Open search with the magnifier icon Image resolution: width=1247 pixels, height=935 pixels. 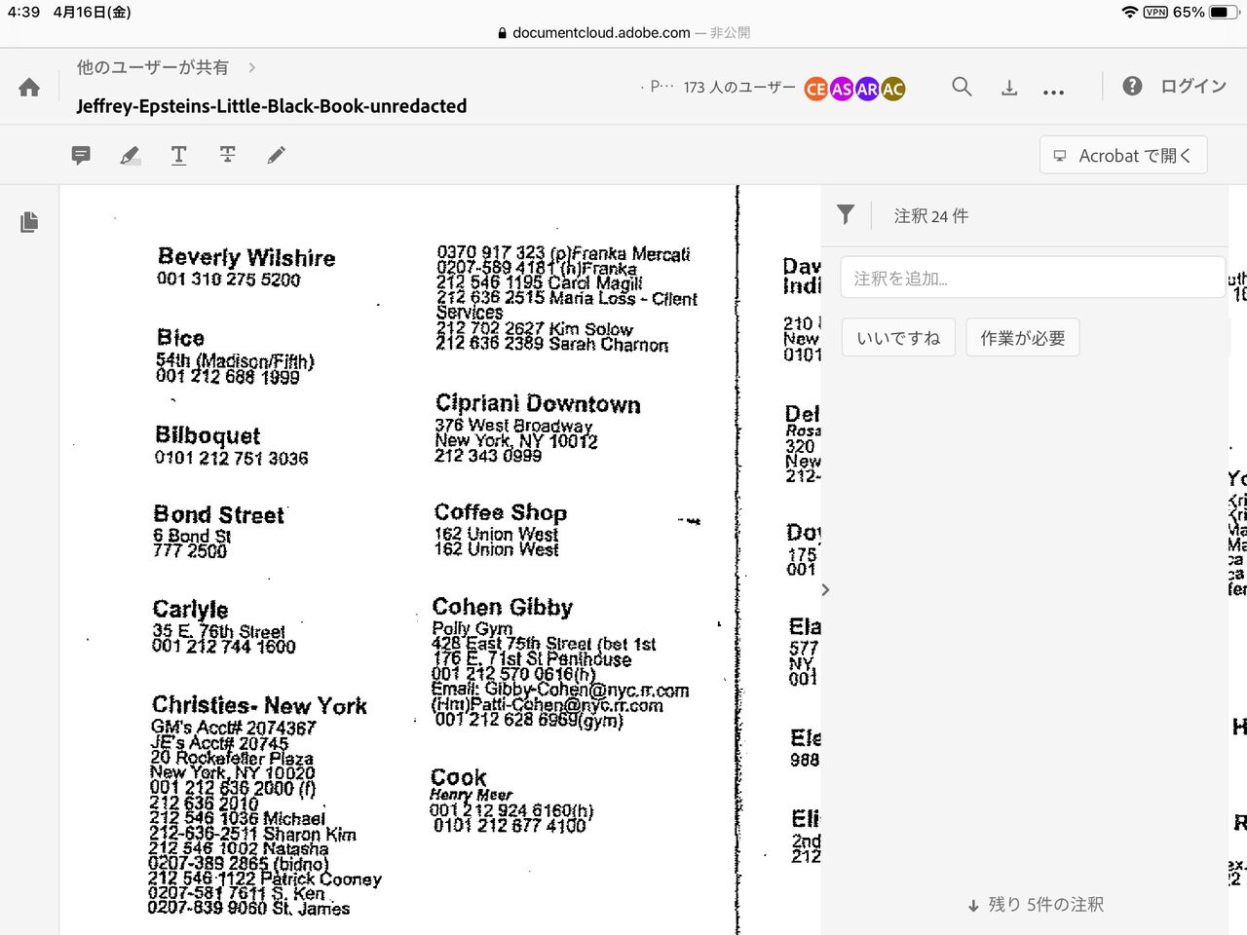click(x=962, y=87)
